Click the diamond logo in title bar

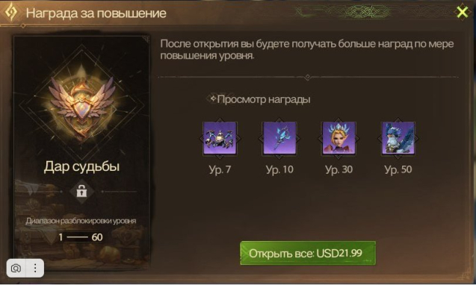coord(11,12)
